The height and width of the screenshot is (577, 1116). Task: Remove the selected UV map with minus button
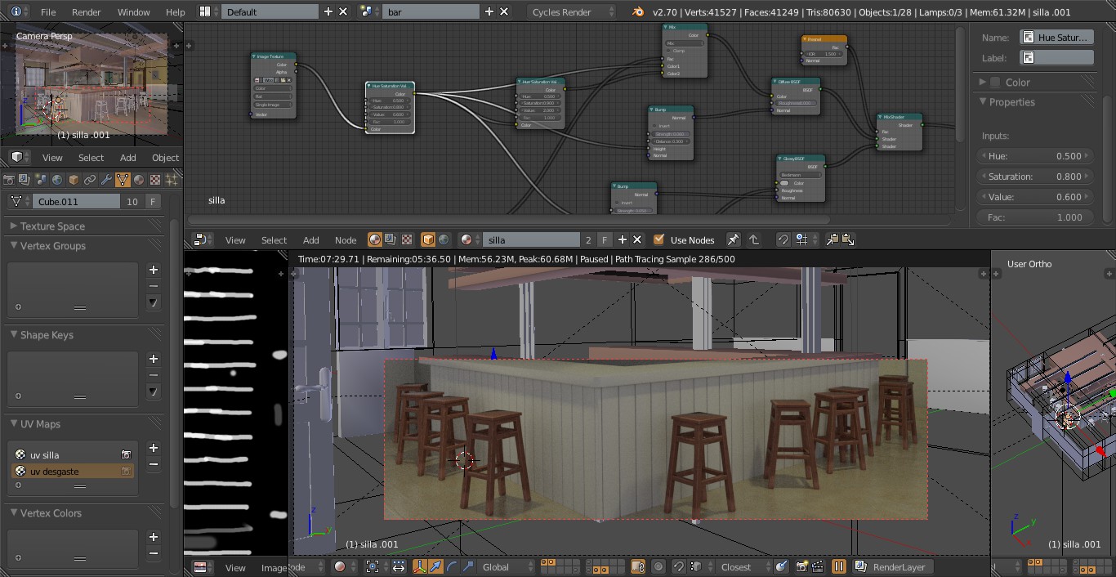(153, 464)
